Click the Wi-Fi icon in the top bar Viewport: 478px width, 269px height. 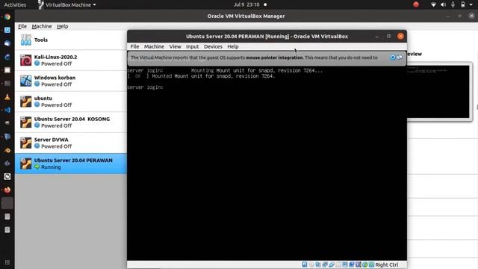[x=433, y=4]
